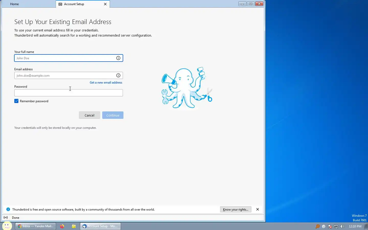Focus the Your full name input field
Viewport: 368px width, 230px height.
point(68,58)
